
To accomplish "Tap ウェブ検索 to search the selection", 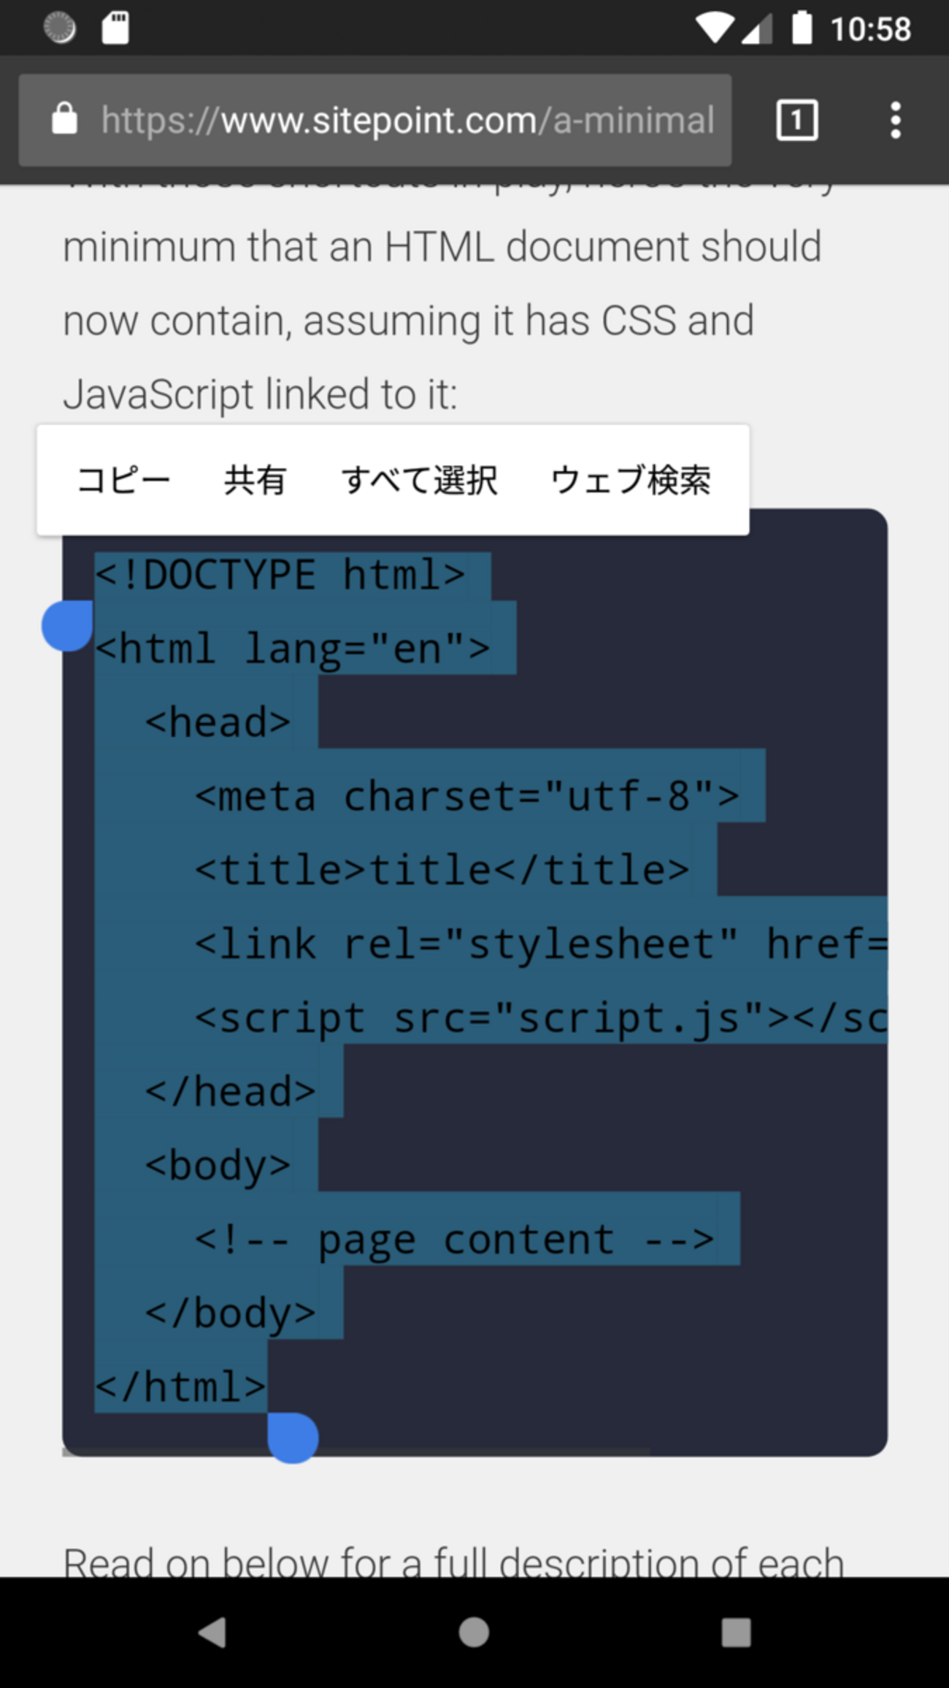I will point(631,481).
